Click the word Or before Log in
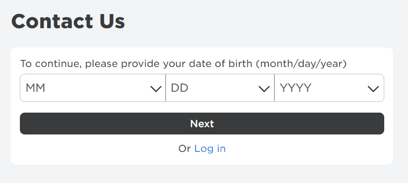The width and height of the screenshot is (408, 183). 185,149
